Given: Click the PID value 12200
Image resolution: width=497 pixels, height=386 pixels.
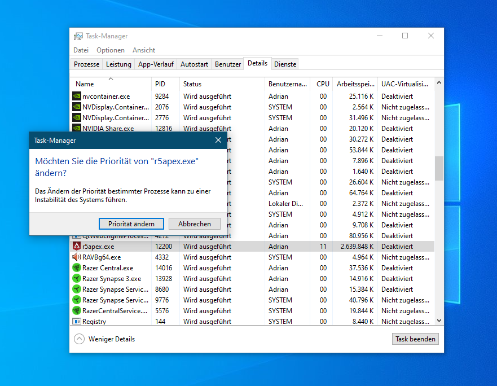Looking at the screenshot, I should [164, 246].
